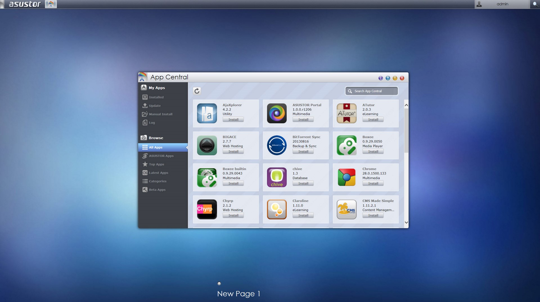Click the app list scrollbar thumb
540x302 pixels.
tap(406, 131)
